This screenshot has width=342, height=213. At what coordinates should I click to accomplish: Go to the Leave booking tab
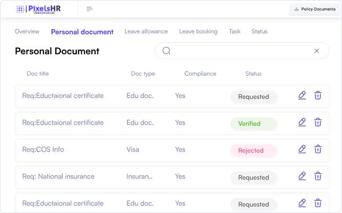point(198,32)
